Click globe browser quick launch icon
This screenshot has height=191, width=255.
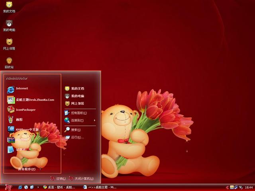pos(26,187)
